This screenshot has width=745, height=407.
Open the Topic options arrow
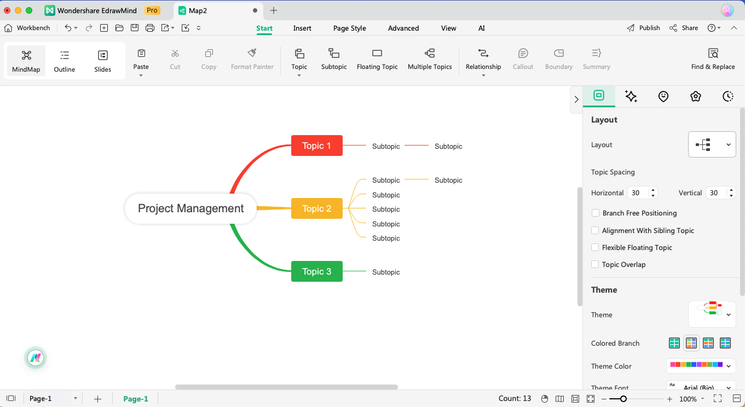tap(299, 75)
